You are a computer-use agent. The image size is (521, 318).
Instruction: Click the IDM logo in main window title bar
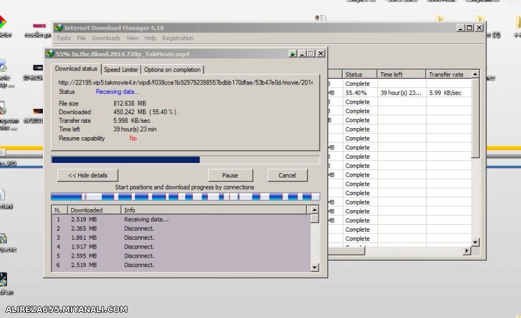58,28
